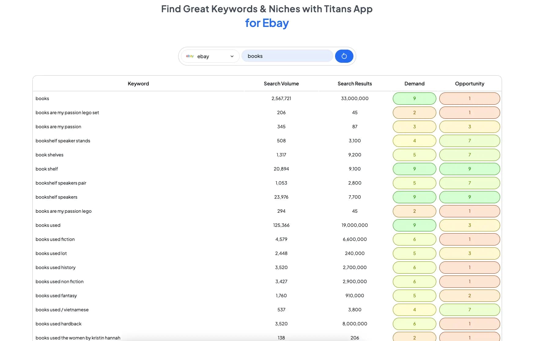Select 'books used non fiction' keyword

59,281
